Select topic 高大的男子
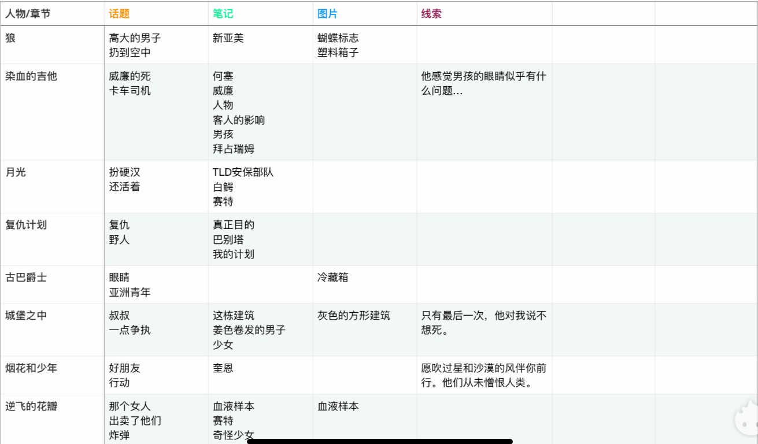 pos(135,38)
